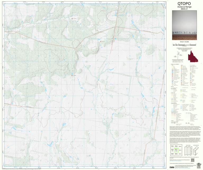Open the cover photograph of trees in fog
The image size is (203, 170).
(x=184, y=25)
